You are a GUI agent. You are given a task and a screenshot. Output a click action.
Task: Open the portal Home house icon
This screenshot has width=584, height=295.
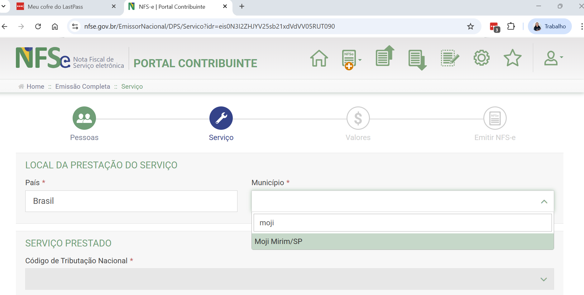pyautogui.click(x=319, y=59)
